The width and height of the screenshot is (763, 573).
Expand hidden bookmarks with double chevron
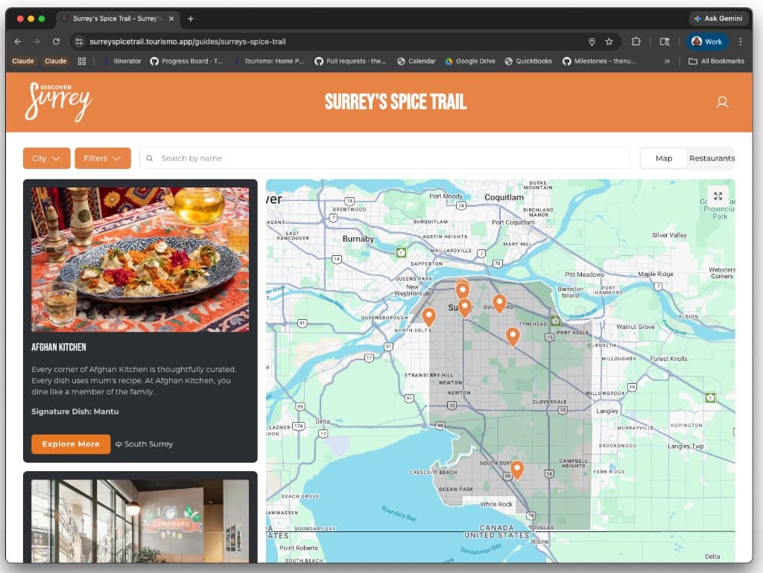pos(667,61)
